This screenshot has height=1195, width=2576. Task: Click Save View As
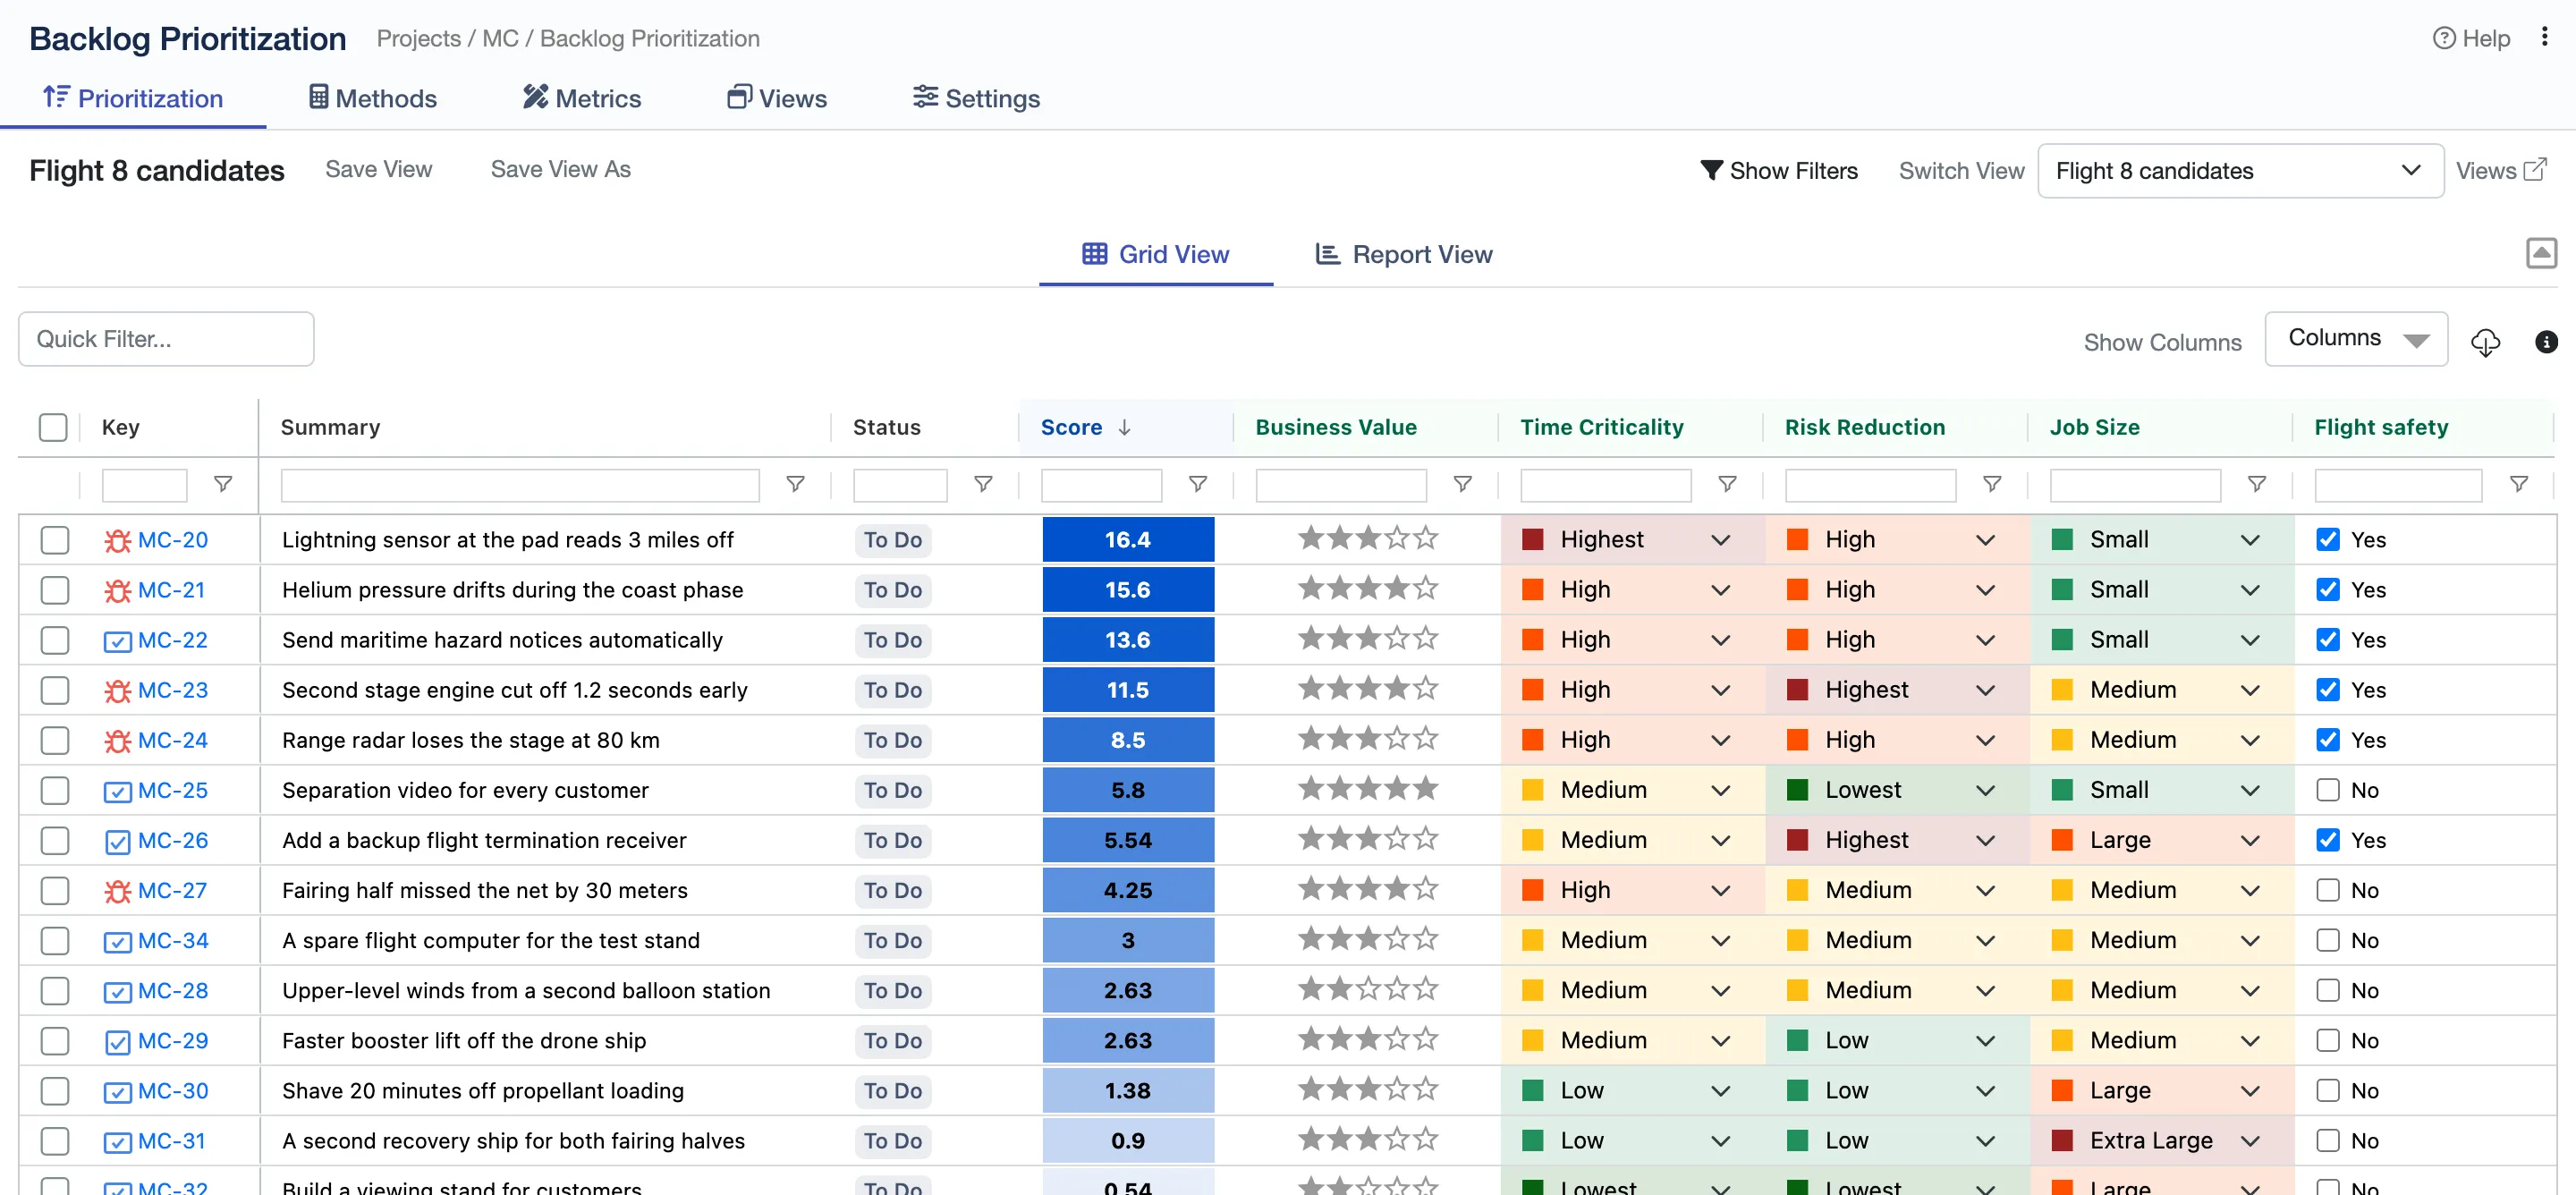(x=560, y=169)
